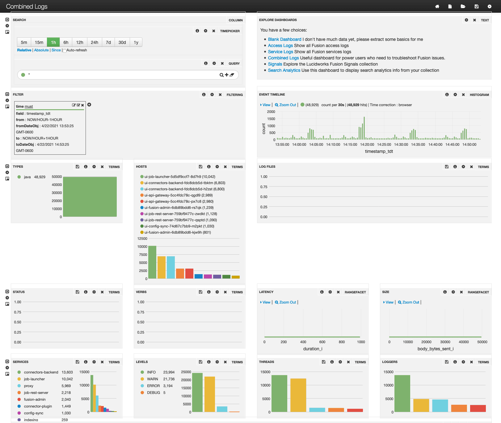Export Hosts panel data with save icon

click(200, 167)
